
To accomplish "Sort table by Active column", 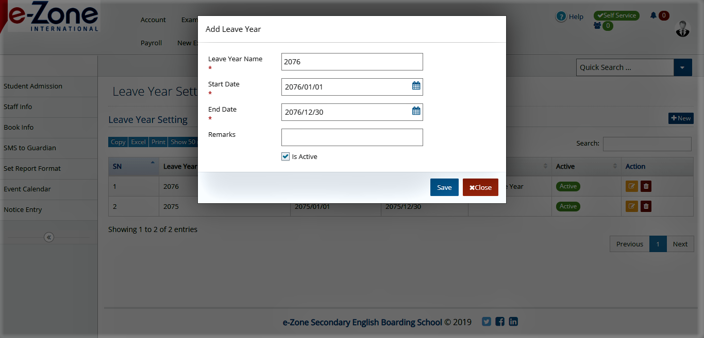I will (586, 166).
